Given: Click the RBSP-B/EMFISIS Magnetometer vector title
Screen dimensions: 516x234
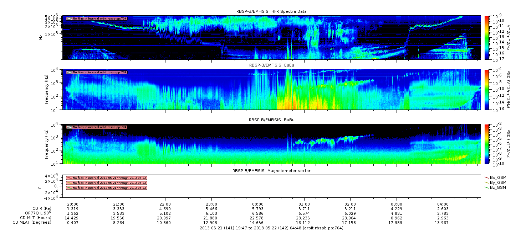Looking at the screenshot, I should pos(271,171).
